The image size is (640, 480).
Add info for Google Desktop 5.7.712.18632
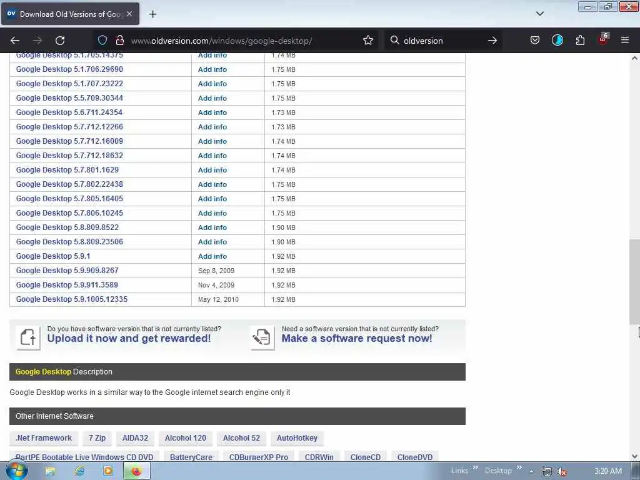(x=212, y=156)
